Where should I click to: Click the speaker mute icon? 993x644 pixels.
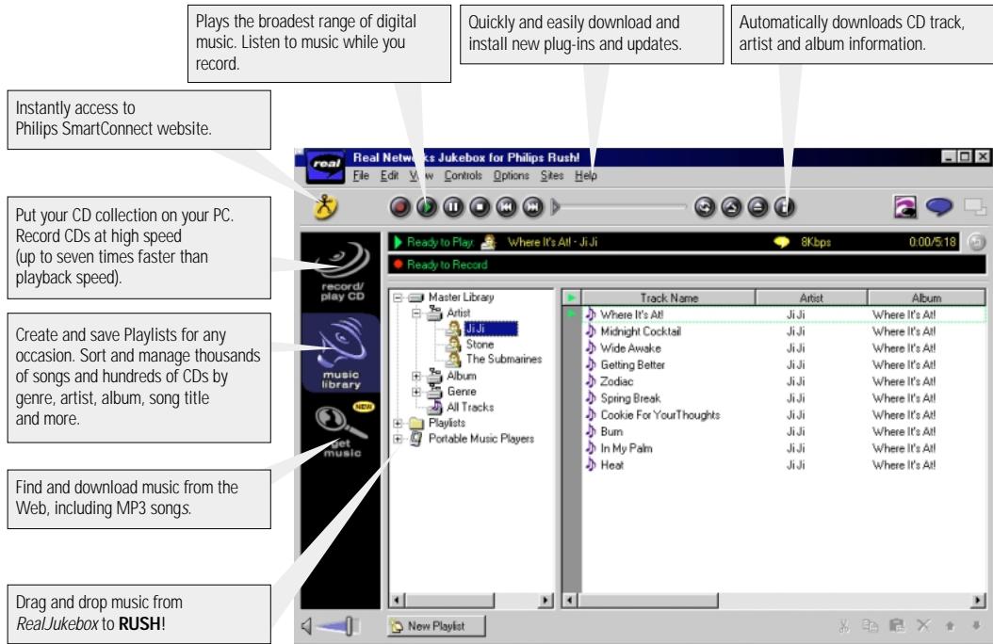[x=307, y=626]
